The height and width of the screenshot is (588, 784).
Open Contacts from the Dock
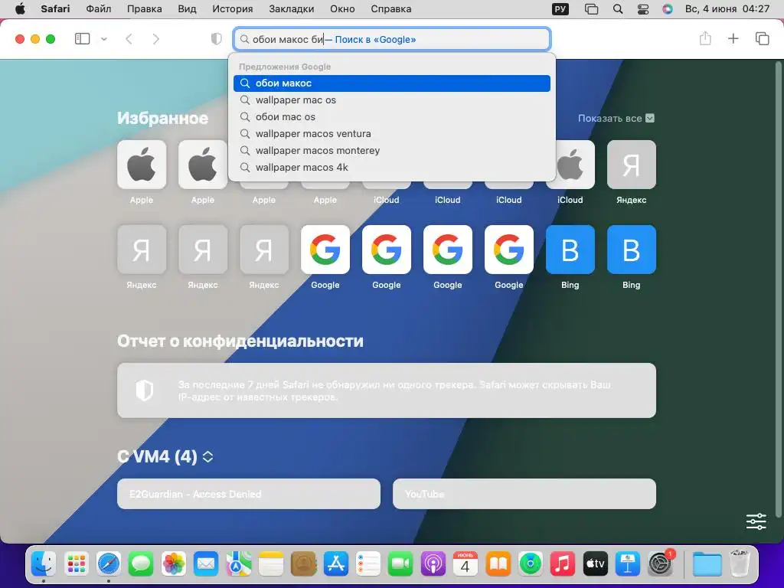[303, 564]
